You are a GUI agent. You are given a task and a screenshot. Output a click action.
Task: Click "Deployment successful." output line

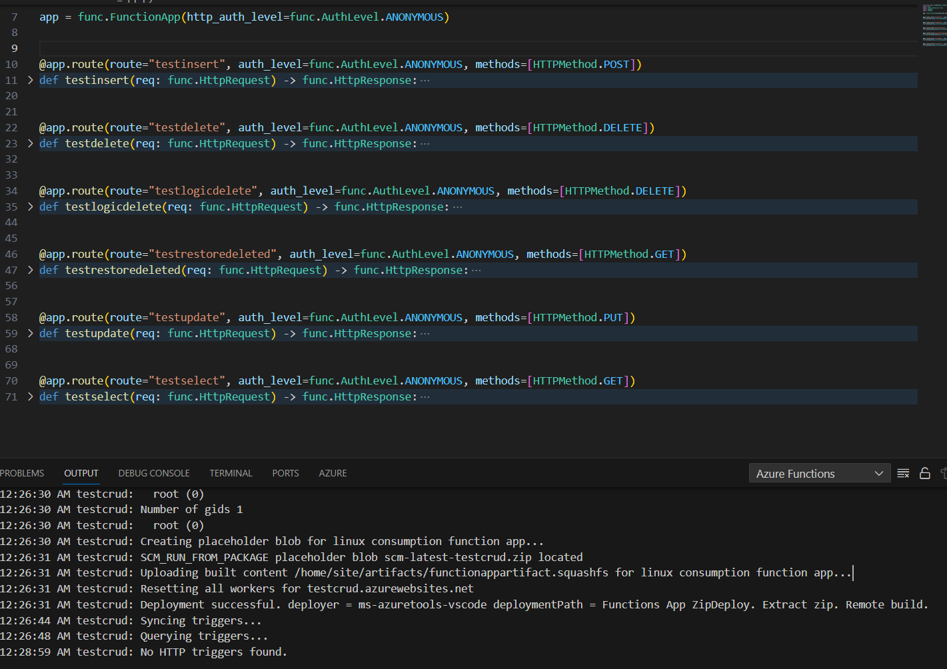[534, 604]
